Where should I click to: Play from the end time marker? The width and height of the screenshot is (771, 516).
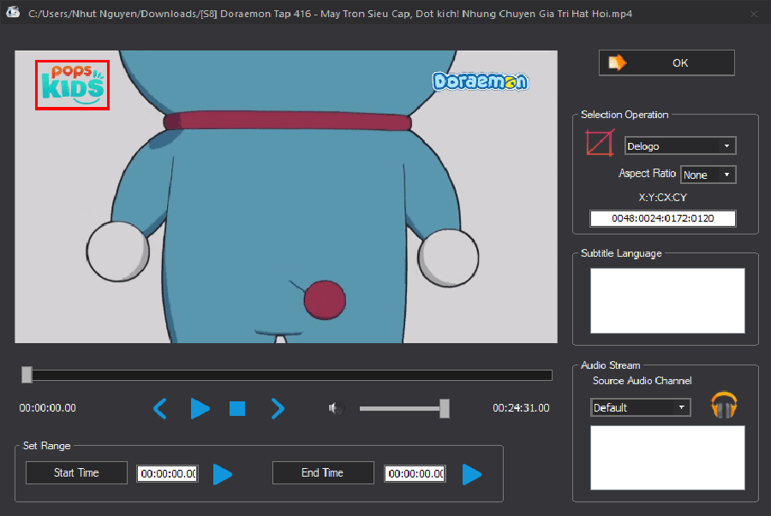pyautogui.click(x=471, y=474)
